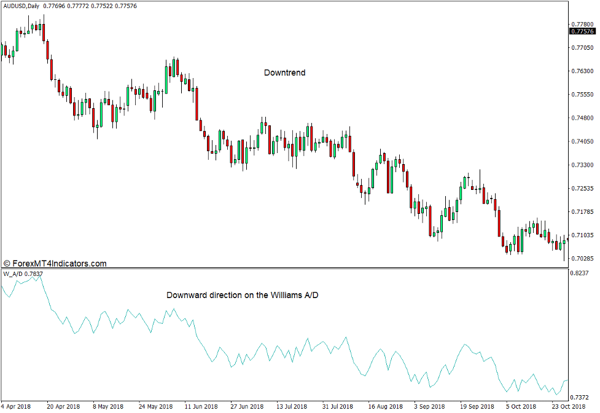Click the Downtrend annotation text
The image size is (600, 413).
[284, 73]
